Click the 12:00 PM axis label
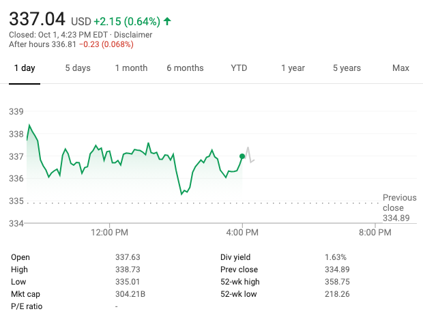The image size is (423, 318). pyautogui.click(x=109, y=233)
